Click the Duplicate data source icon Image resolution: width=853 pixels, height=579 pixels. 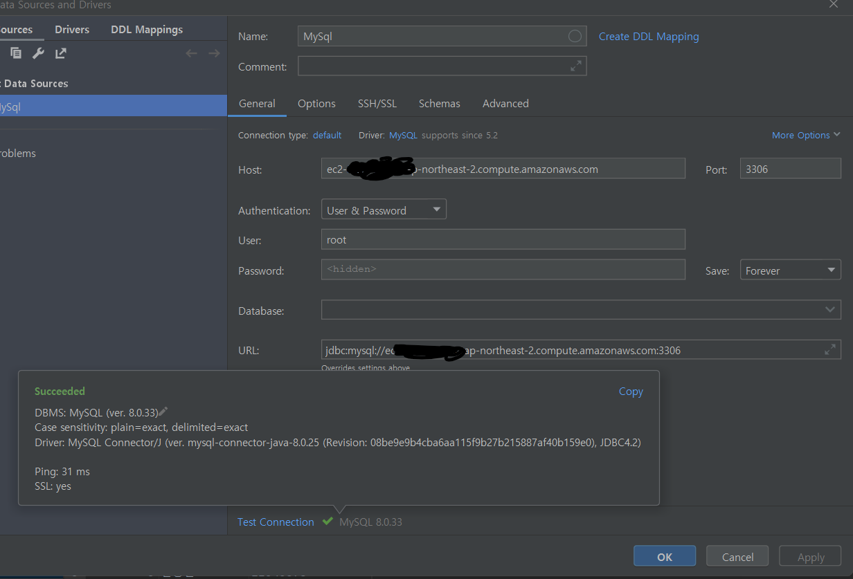point(15,53)
